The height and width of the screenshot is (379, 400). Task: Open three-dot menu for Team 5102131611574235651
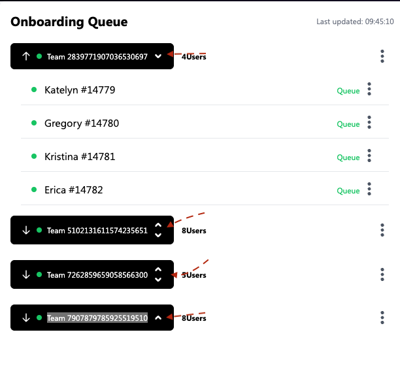click(x=382, y=230)
